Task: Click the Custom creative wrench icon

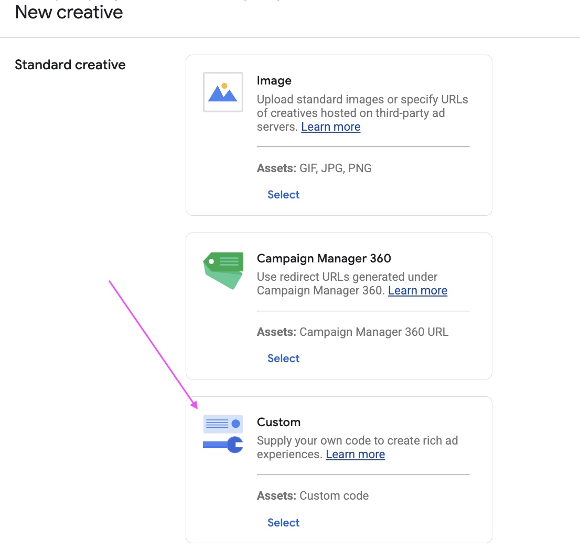Action: point(223,434)
